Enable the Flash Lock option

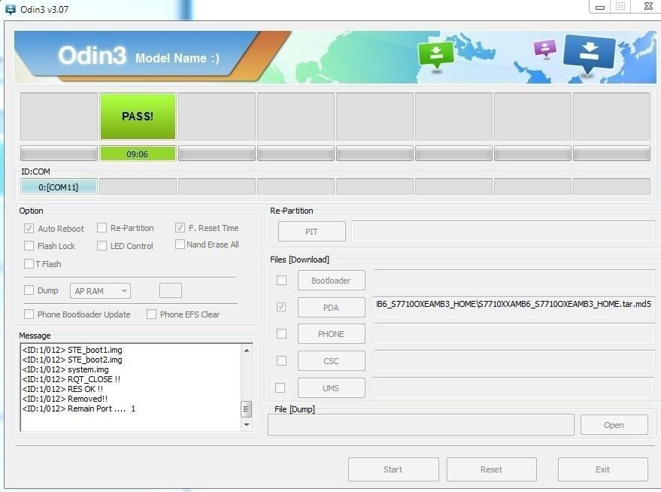point(29,246)
